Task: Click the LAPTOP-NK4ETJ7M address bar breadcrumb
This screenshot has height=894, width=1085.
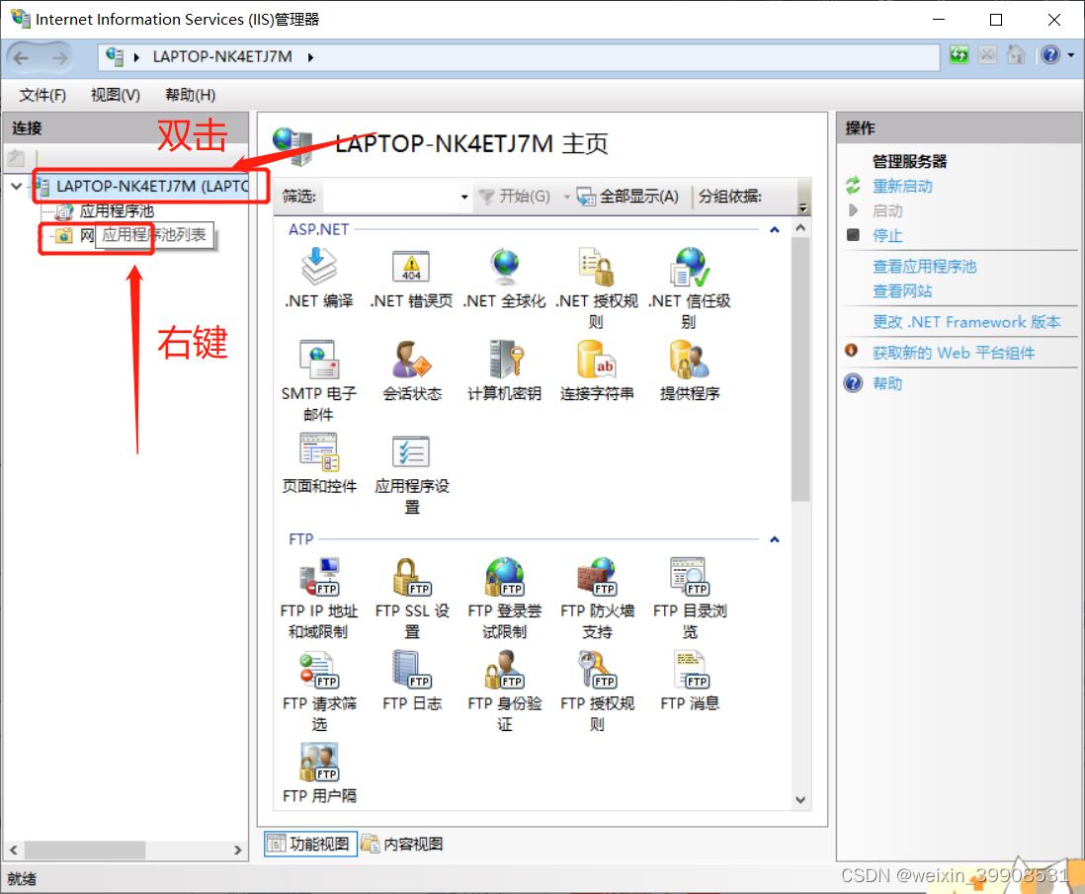Action: [222, 56]
